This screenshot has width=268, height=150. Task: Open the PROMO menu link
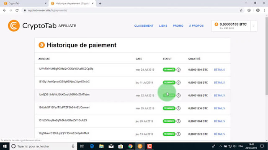tap(178, 26)
